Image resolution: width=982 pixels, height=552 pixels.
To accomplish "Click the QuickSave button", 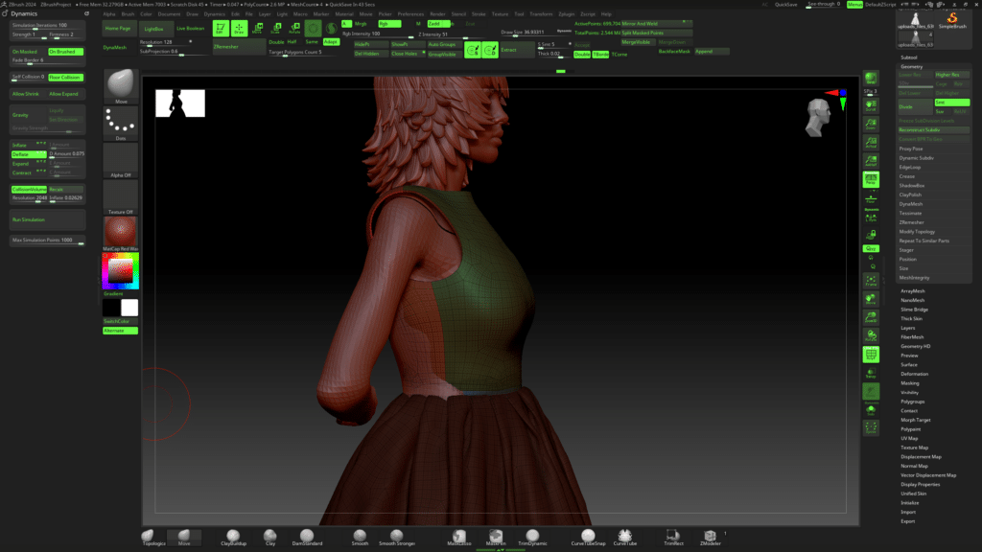I will click(786, 5).
